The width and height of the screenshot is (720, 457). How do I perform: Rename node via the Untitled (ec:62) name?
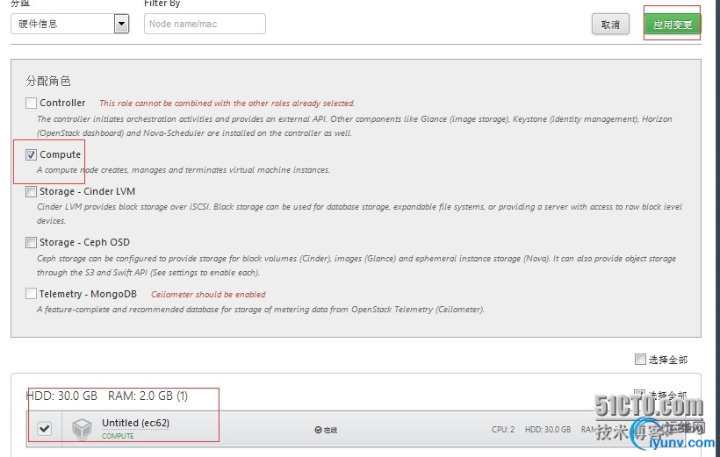(135, 423)
